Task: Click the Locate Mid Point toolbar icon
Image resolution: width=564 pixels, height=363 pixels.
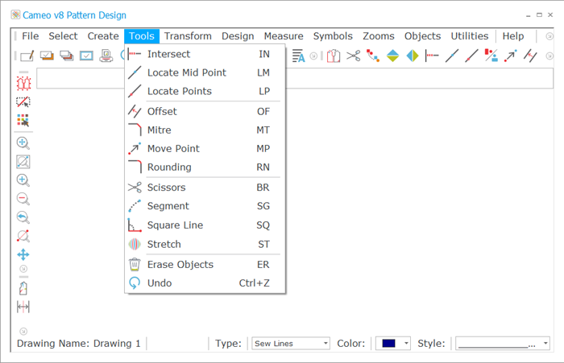Action: click(x=452, y=56)
